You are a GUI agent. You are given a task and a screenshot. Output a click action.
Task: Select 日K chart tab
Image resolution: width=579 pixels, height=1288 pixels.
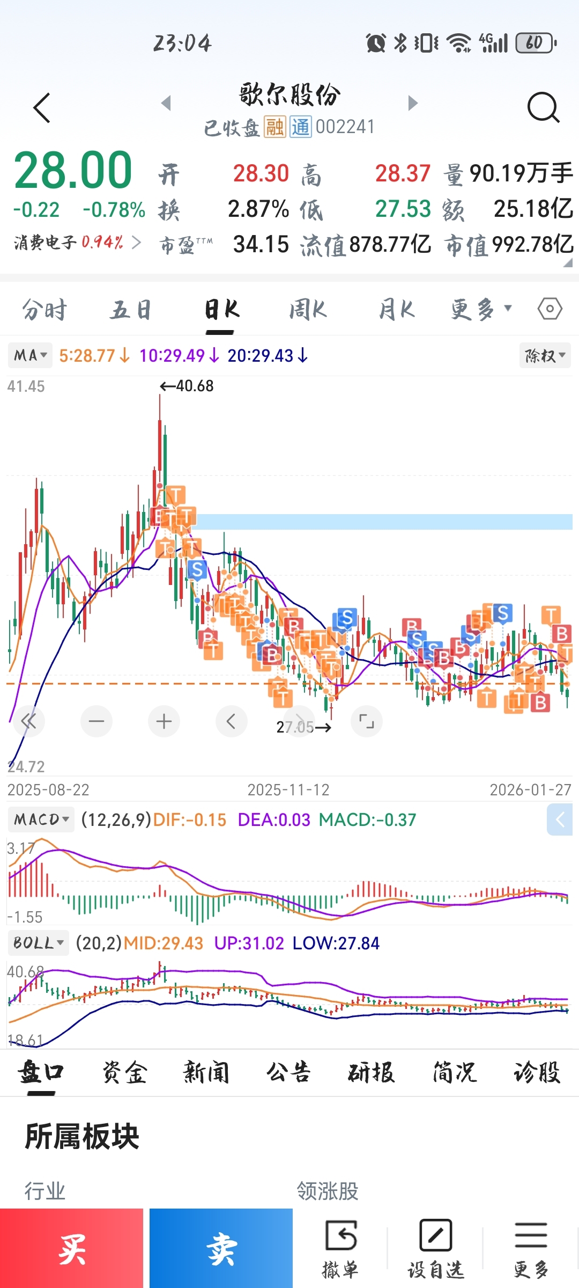coord(221,310)
